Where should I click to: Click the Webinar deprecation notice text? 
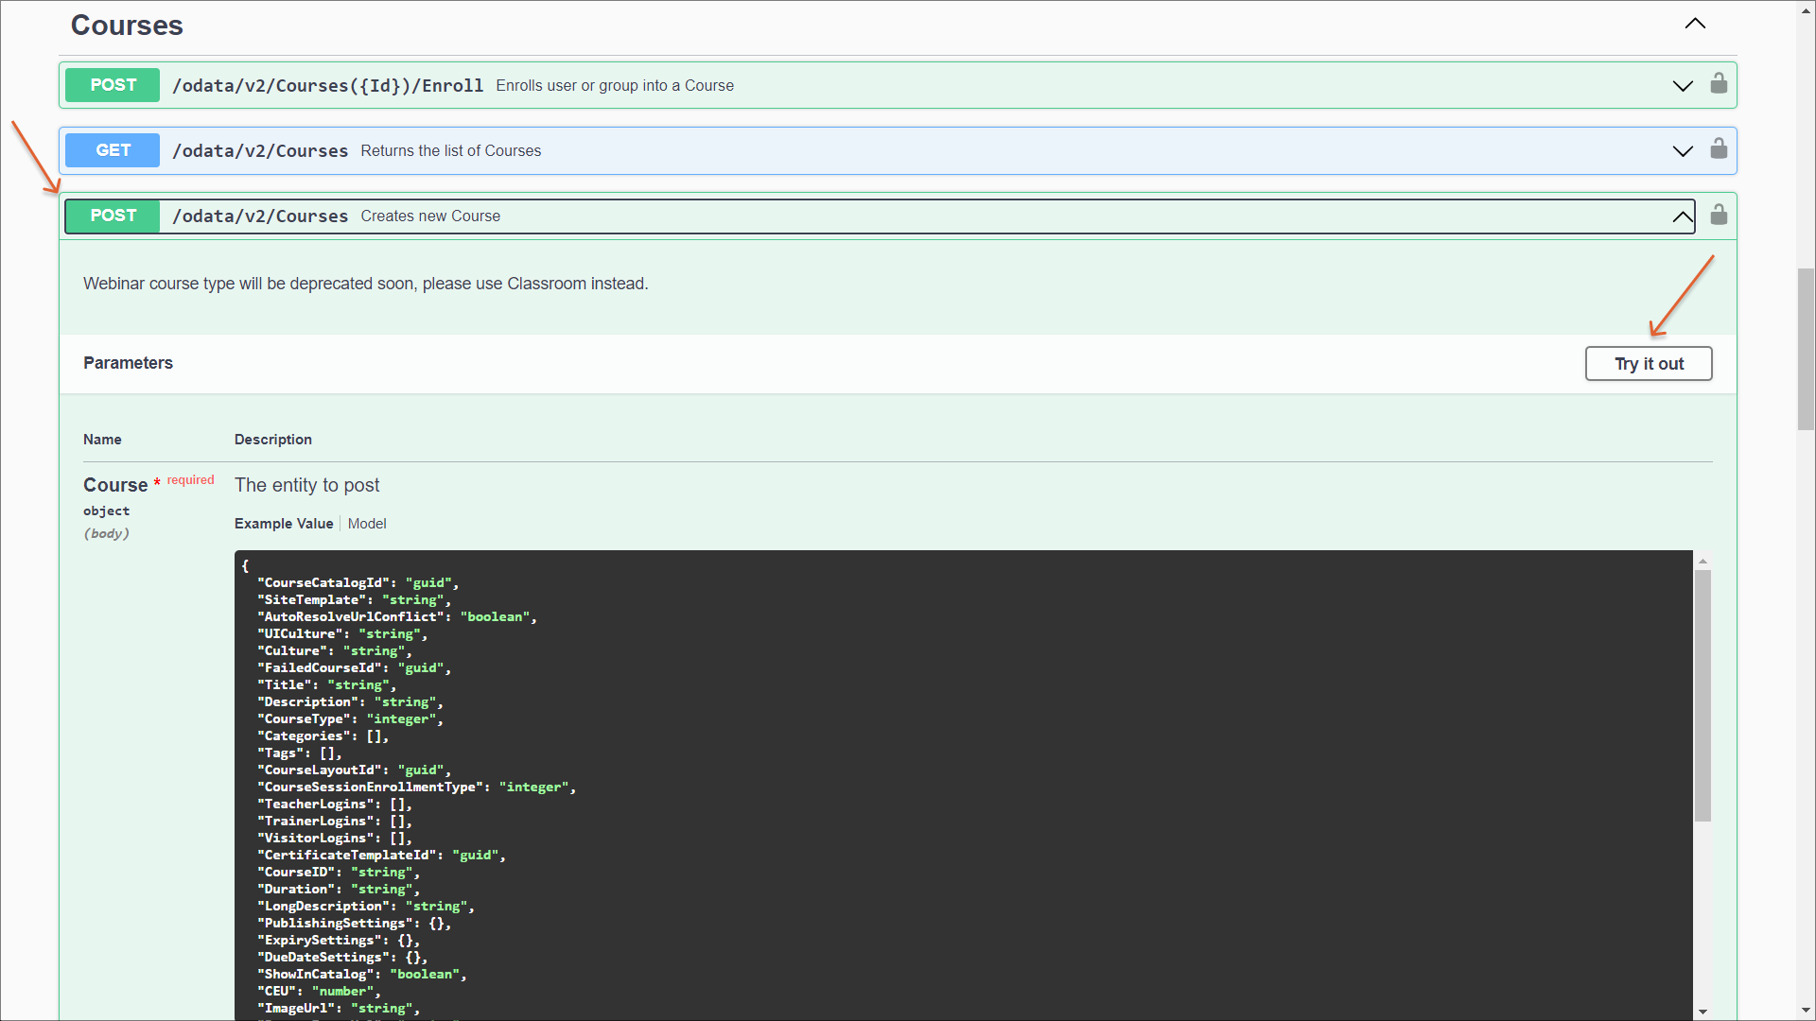click(x=365, y=284)
